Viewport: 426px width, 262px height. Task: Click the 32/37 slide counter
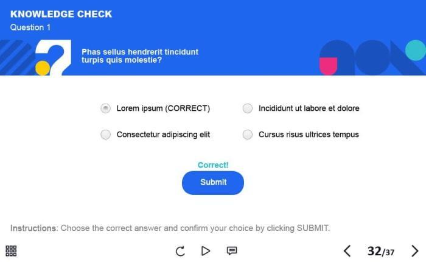tap(380, 251)
